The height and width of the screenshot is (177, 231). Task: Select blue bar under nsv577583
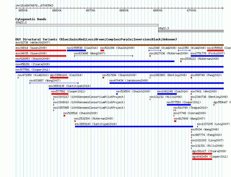point(179,105)
